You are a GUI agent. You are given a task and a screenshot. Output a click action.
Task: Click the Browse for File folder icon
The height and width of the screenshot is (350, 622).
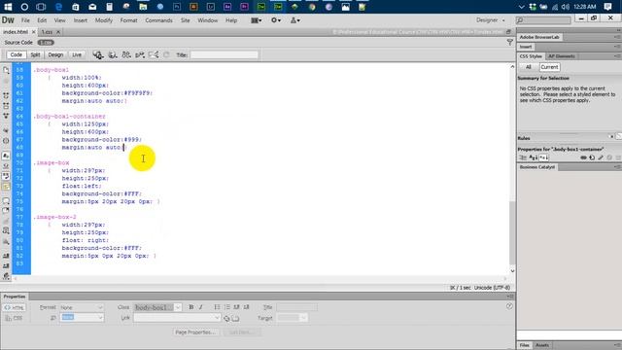pyautogui.click(x=235, y=318)
